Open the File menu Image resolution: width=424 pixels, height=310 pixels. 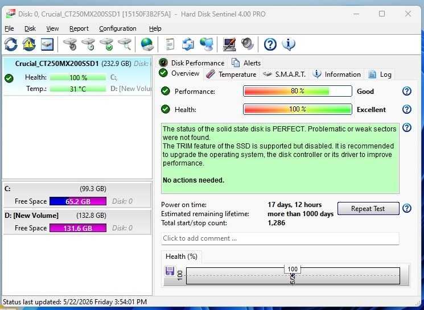(x=9, y=28)
